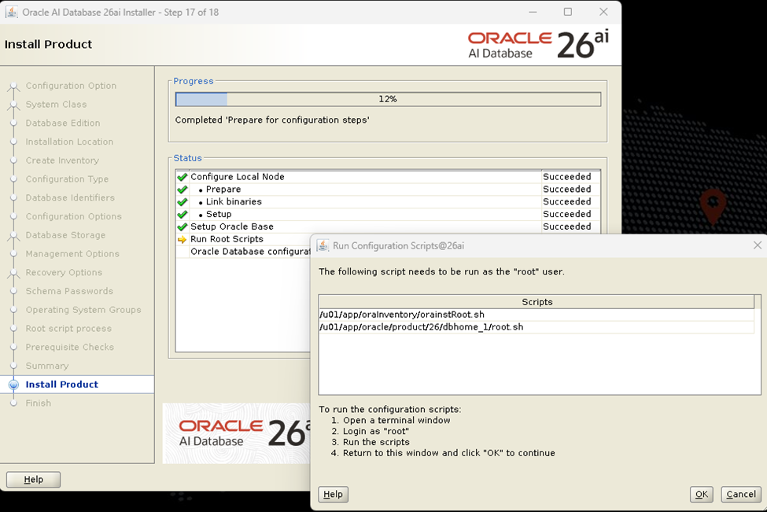Click the Install Product step bullet icon
This screenshot has height=512, width=767.
[13, 385]
